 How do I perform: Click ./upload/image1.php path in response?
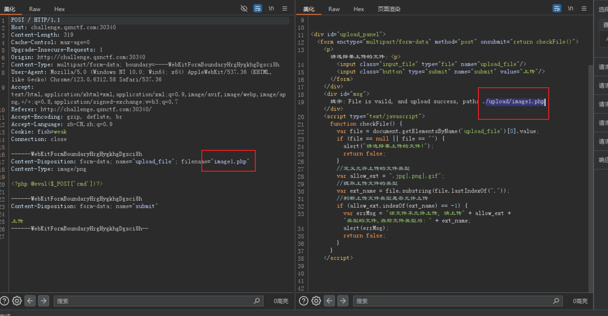(x=513, y=102)
